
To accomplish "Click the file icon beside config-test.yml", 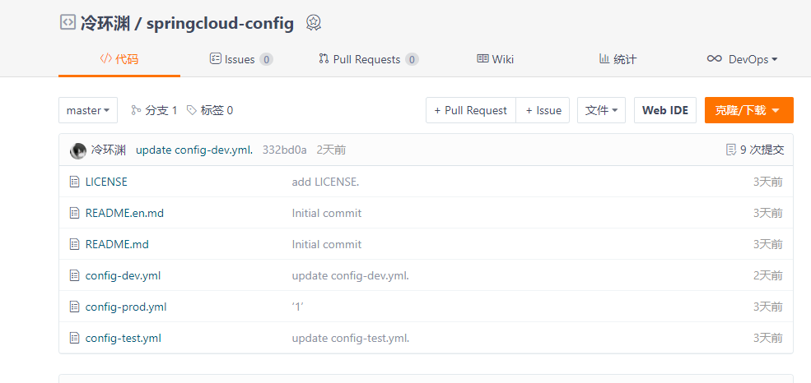I will point(74,338).
